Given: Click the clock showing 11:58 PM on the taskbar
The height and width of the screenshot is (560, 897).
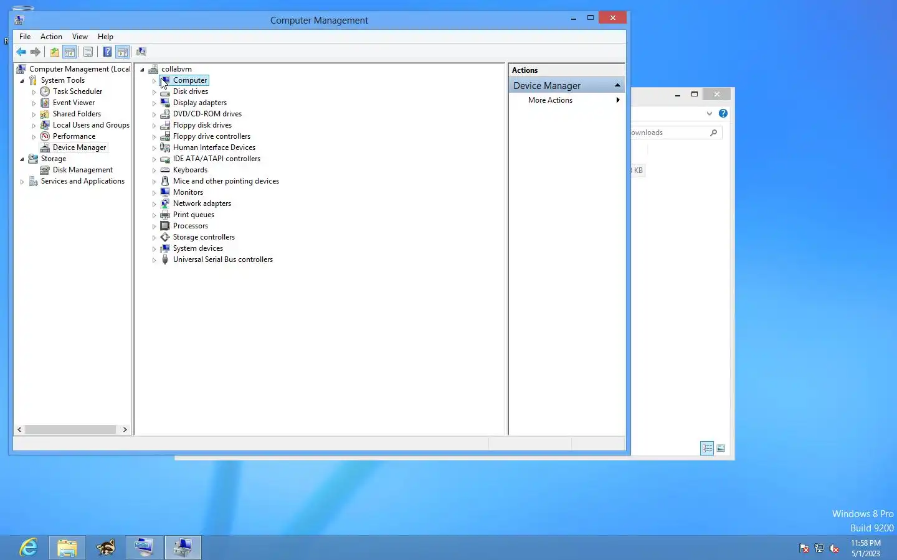Looking at the screenshot, I should click(866, 543).
